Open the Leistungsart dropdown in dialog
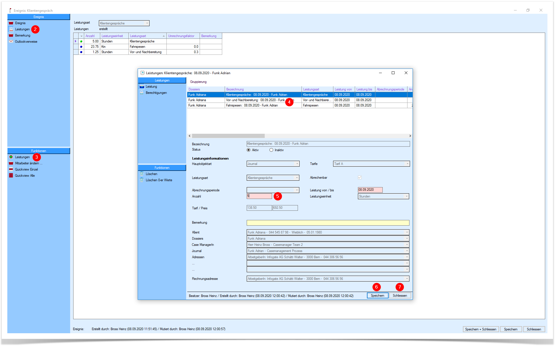The image size is (557, 347). point(297,178)
